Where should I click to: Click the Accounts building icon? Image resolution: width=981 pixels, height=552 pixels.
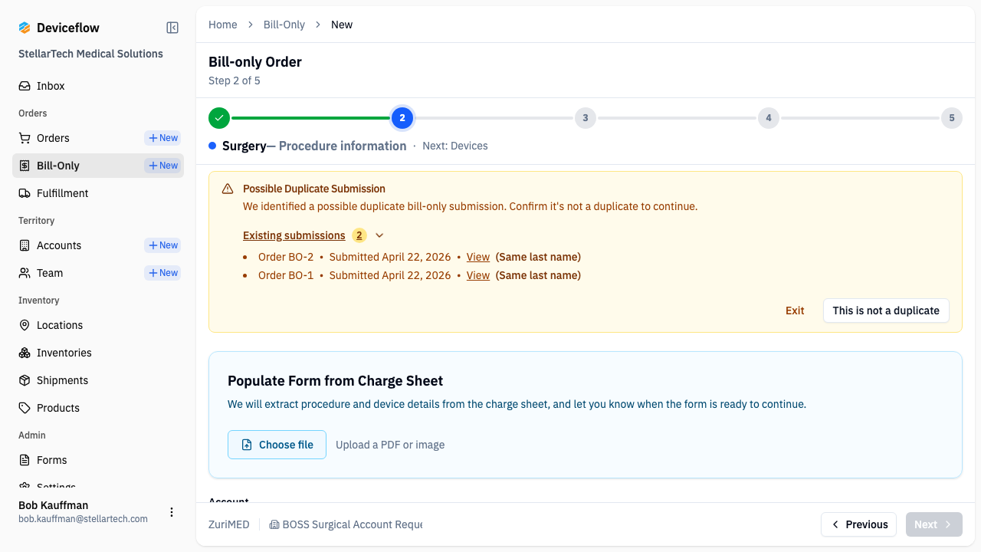pyautogui.click(x=25, y=245)
